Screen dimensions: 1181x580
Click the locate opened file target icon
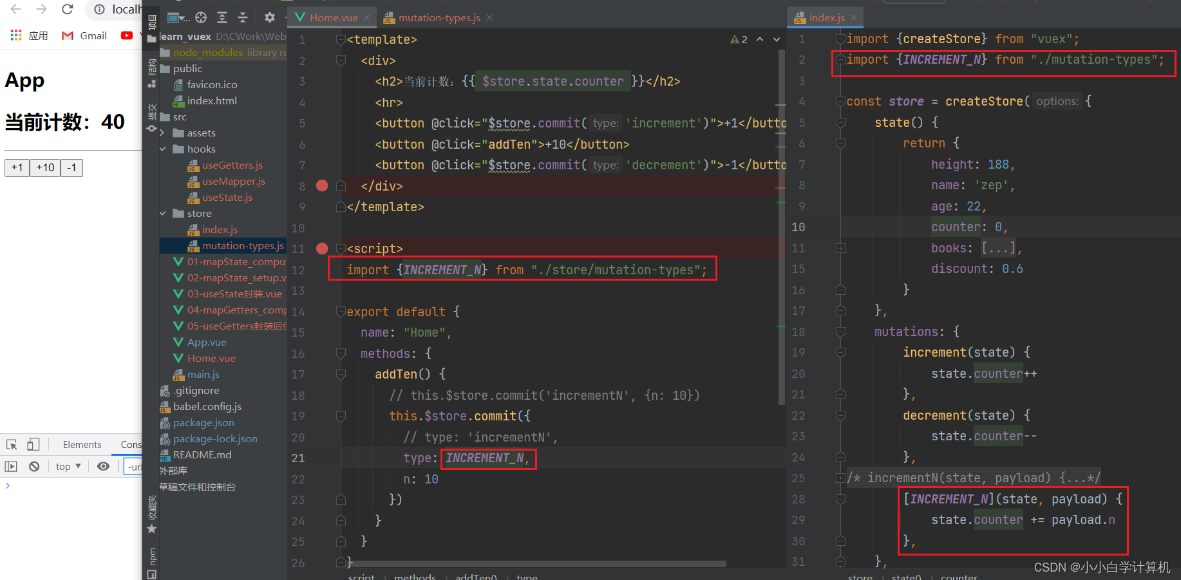click(x=201, y=17)
